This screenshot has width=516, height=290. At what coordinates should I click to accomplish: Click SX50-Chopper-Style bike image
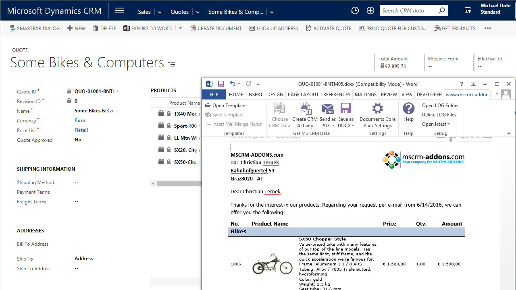273,264
